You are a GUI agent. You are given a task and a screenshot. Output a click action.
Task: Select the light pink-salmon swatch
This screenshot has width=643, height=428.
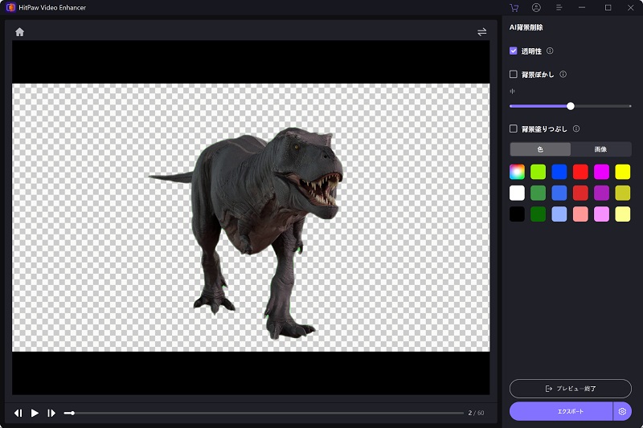[x=580, y=214]
